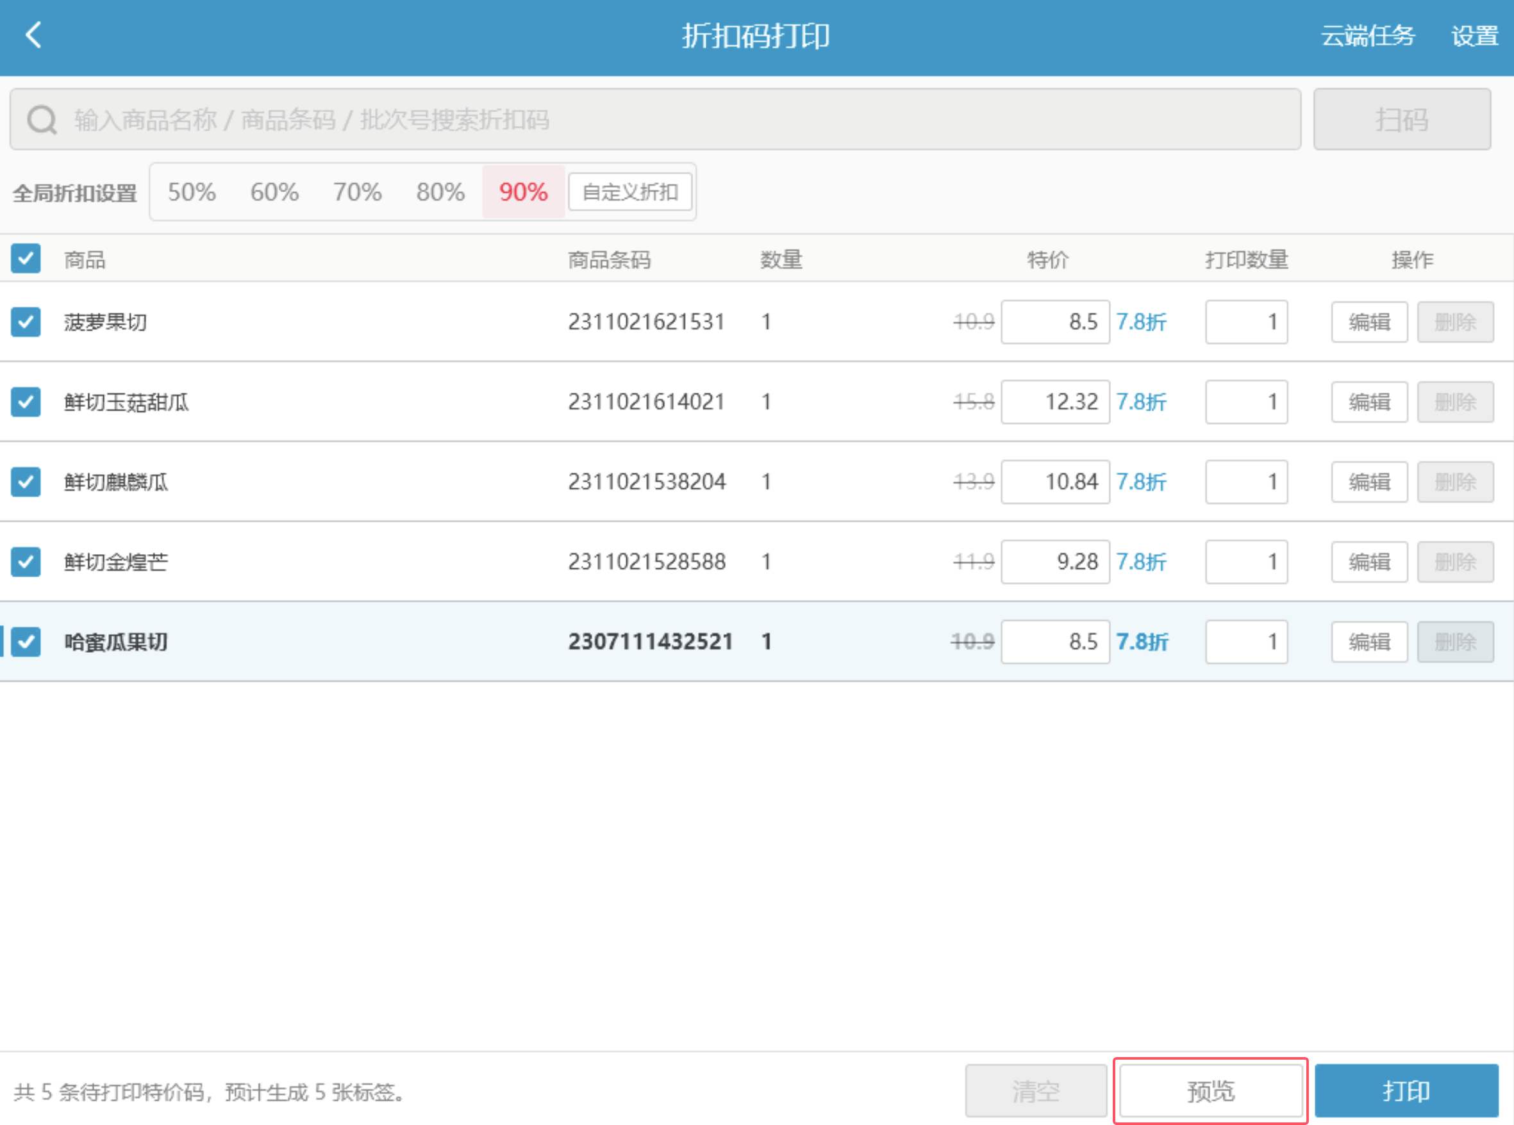Click the 特价 price field for 鲜切玉菇甜瓜

click(x=1056, y=402)
